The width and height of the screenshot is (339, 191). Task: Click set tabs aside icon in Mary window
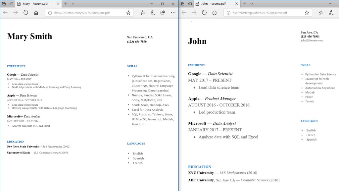12,4
